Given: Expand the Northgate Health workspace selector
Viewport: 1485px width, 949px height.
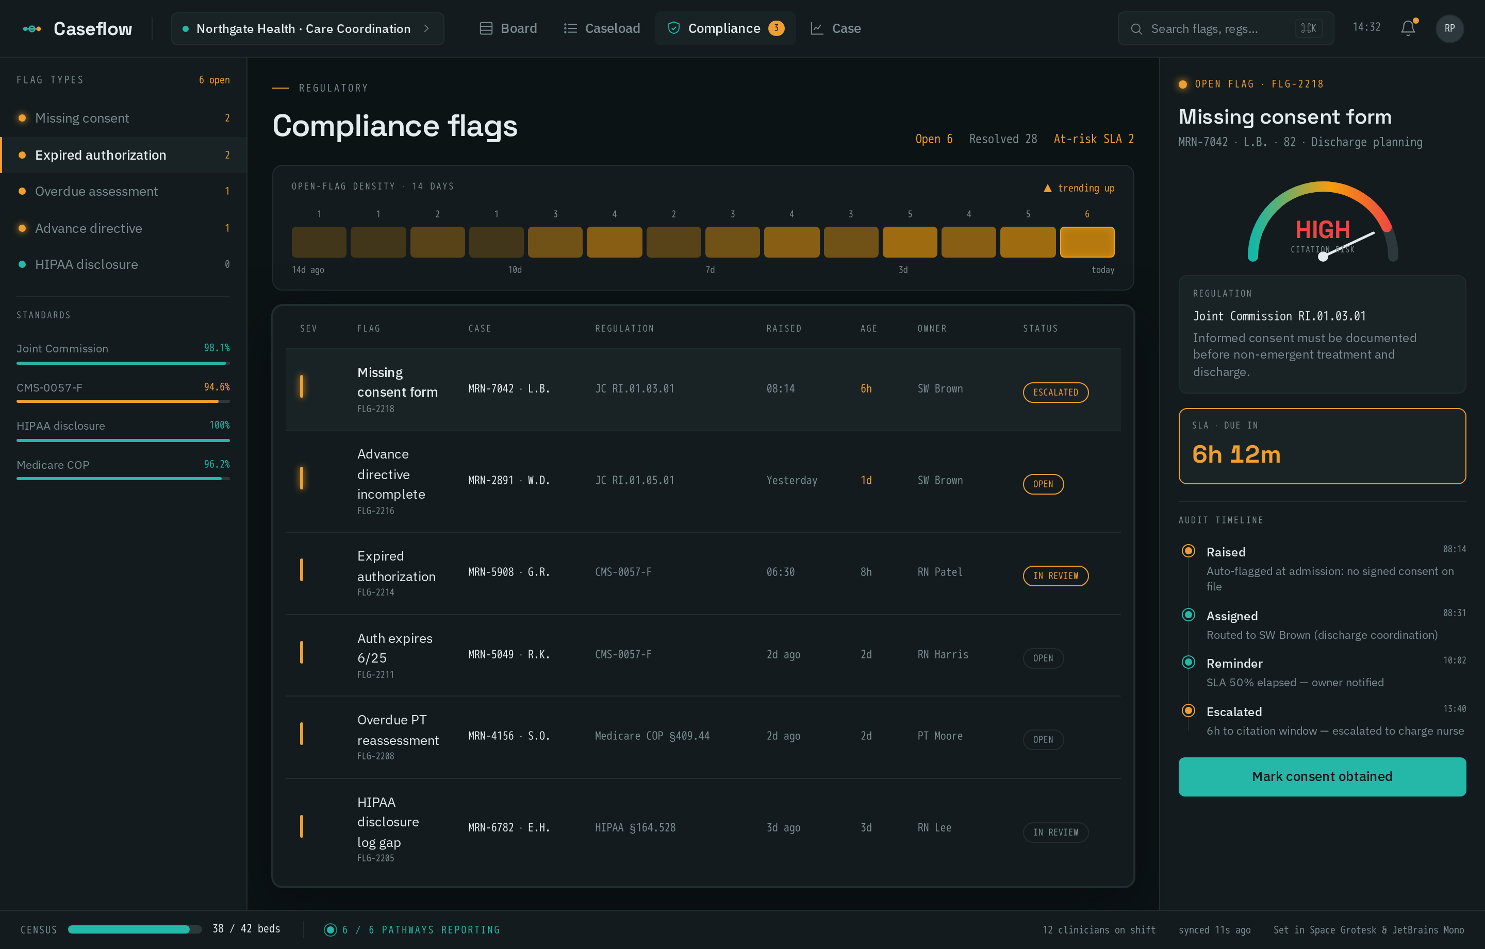Looking at the screenshot, I should (307, 28).
